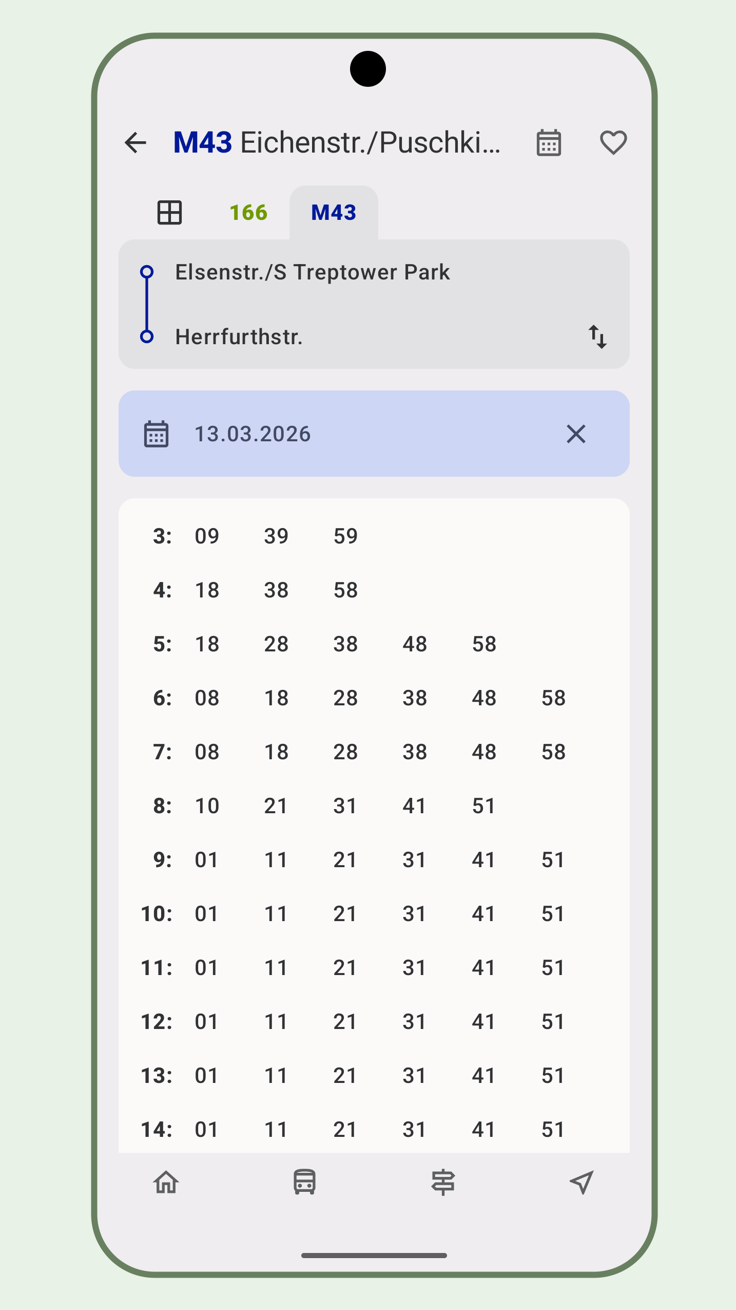Open the signpost stops navigation icon
736x1310 pixels.
click(x=443, y=1183)
